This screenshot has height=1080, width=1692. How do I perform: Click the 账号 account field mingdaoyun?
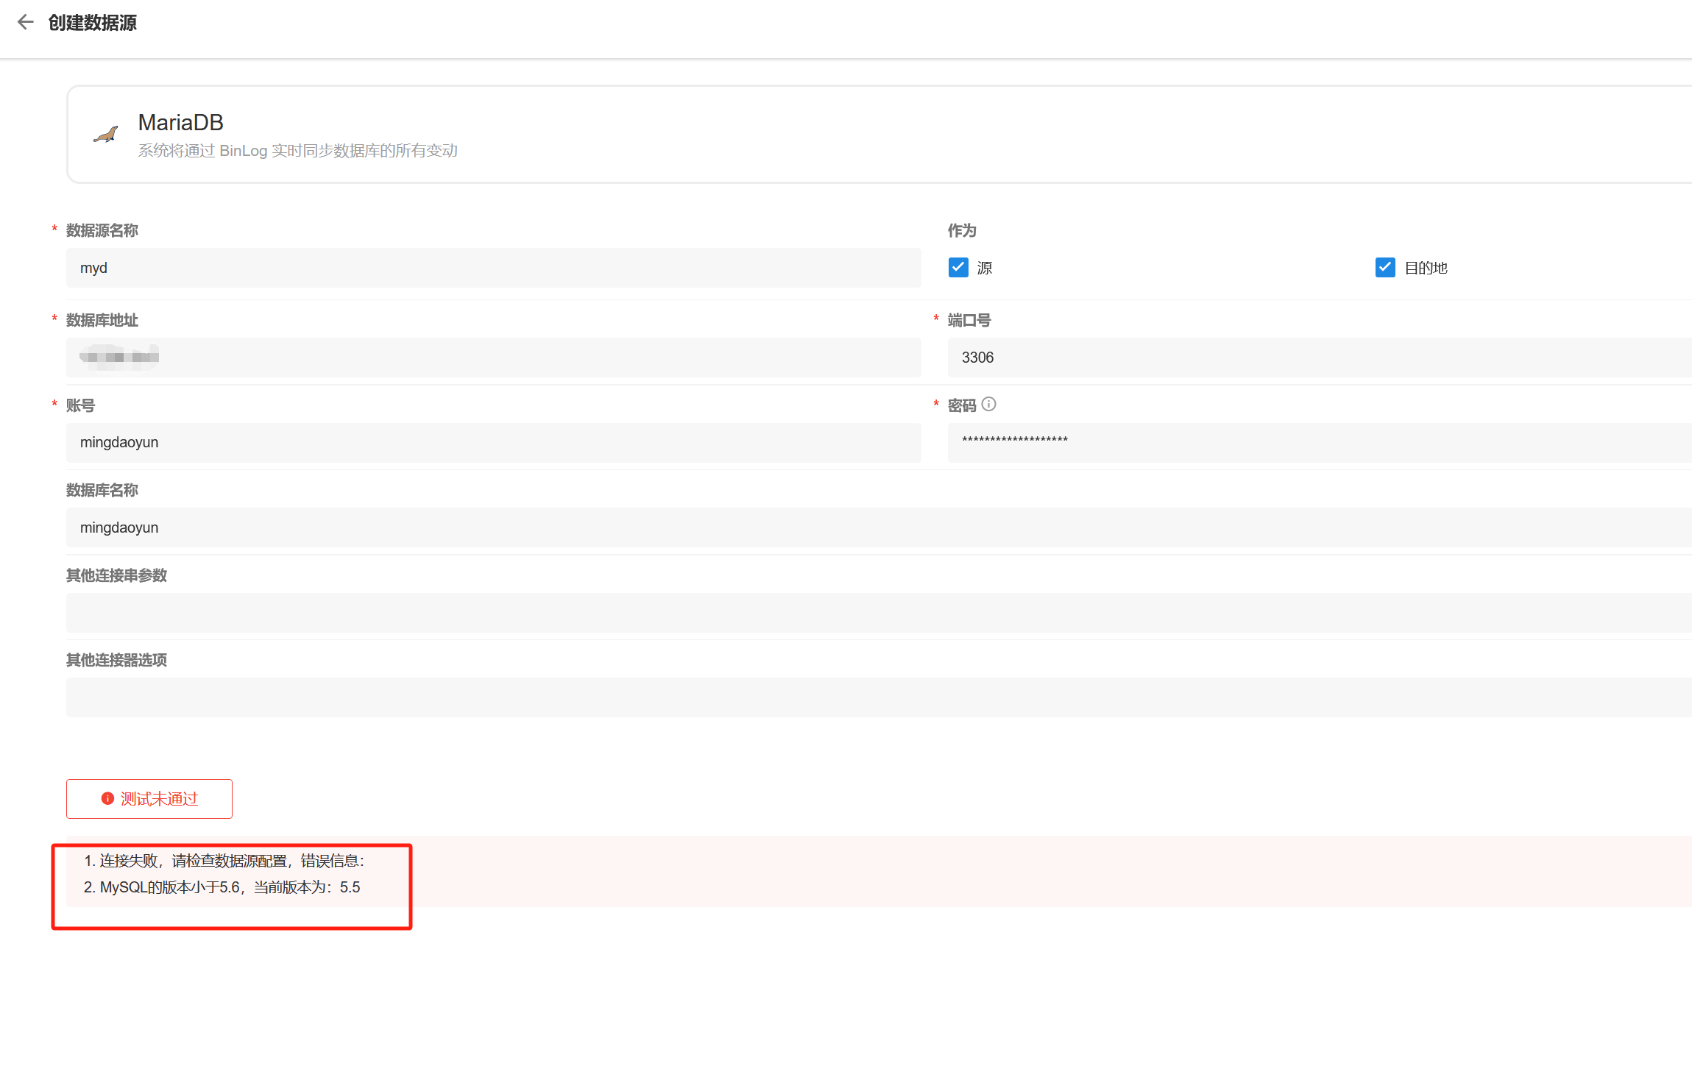click(493, 442)
